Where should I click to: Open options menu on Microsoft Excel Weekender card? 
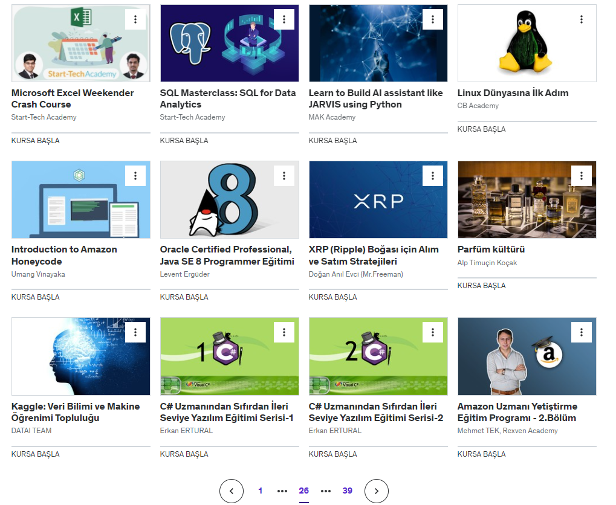coord(135,19)
